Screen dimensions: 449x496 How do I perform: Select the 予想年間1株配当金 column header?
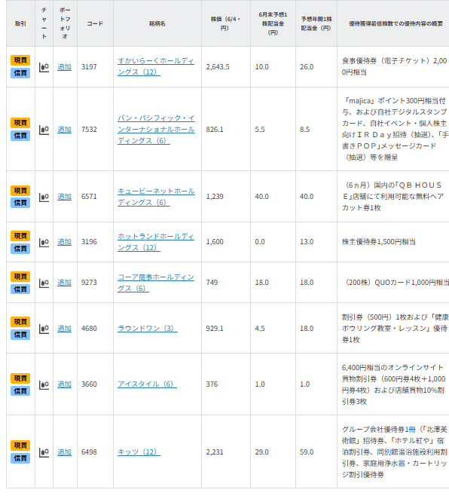pyautogui.click(x=316, y=23)
